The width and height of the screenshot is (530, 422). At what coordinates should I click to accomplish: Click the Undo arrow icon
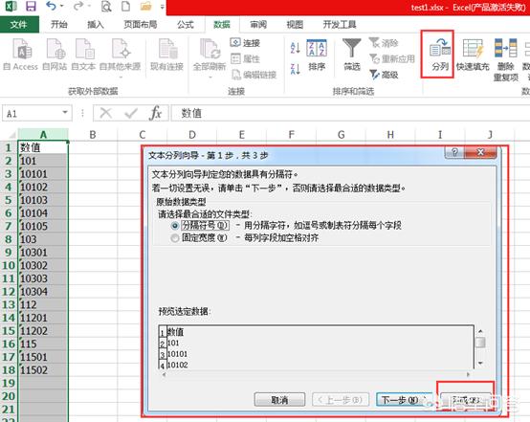pyautogui.click(x=51, y=6)
